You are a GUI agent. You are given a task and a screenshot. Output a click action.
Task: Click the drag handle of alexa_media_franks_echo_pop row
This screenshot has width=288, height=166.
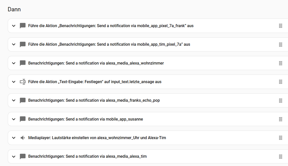tap(280, 100)
